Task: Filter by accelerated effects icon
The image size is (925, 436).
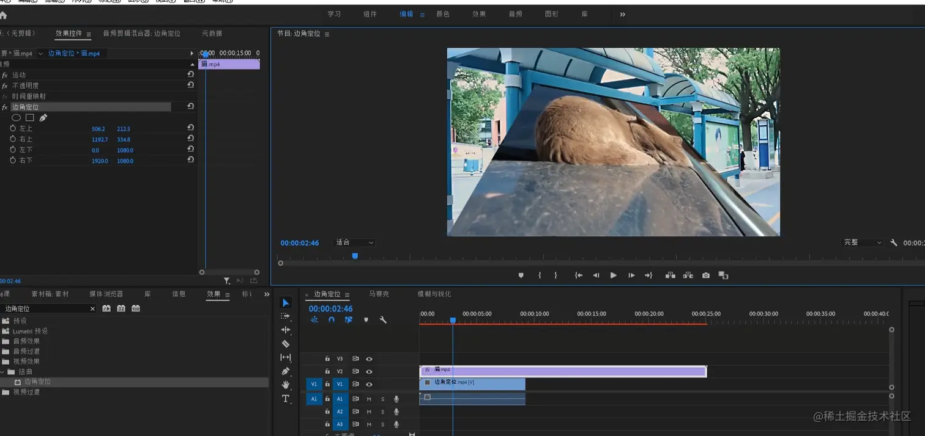Action: point(106,308)
